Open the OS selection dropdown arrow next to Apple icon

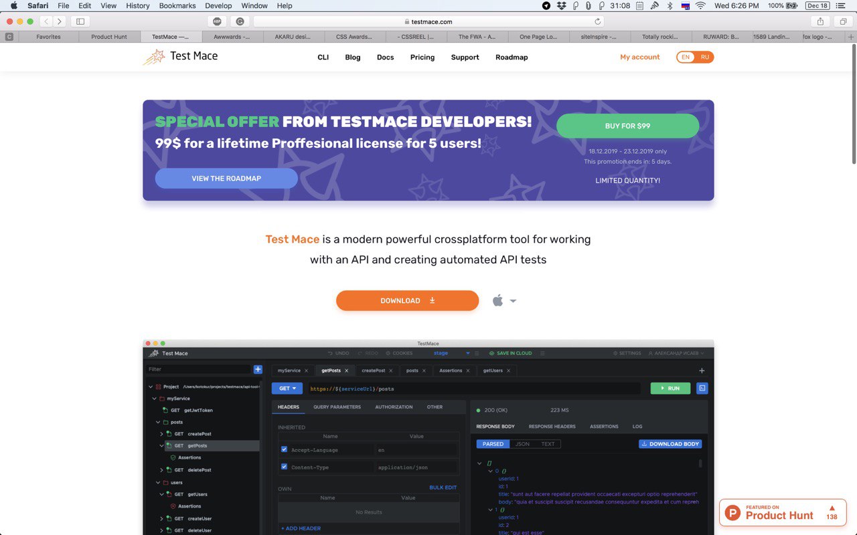pos(513,301)
